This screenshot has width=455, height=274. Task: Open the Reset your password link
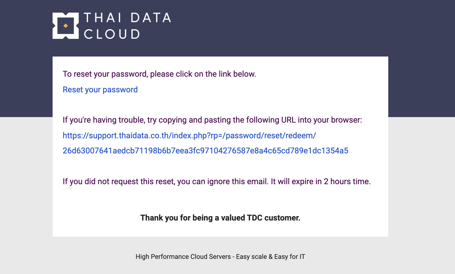pyautogui.click(x=100, y=90)
